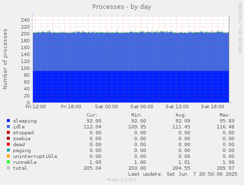The height and width of the screenshot is (185, 244).
Task: Click the 'Sat 06:00' x-axis label
Action: tap(142, 107)
